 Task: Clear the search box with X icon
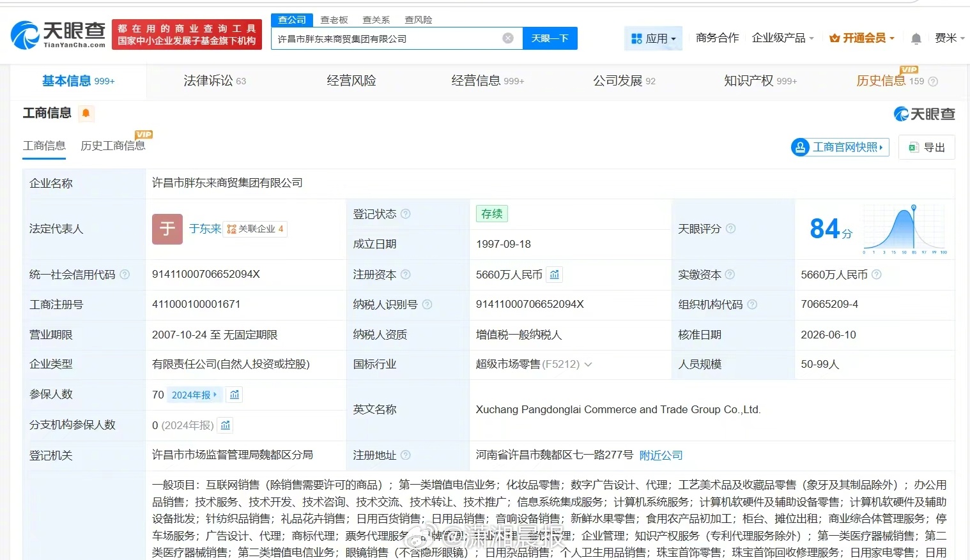click(x=508, y=38)
